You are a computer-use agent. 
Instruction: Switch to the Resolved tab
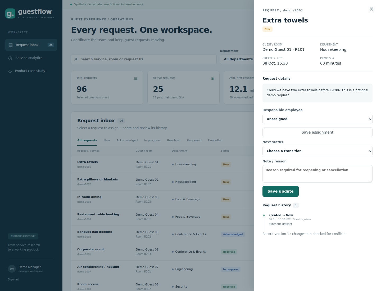174,140
